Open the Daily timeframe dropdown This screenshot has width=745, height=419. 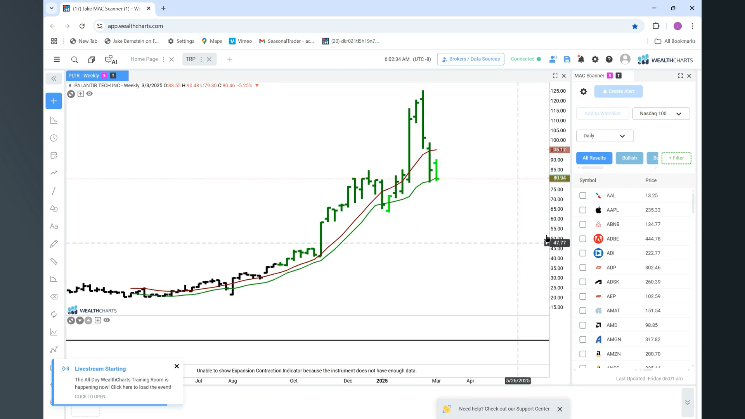tap(605, 136)
